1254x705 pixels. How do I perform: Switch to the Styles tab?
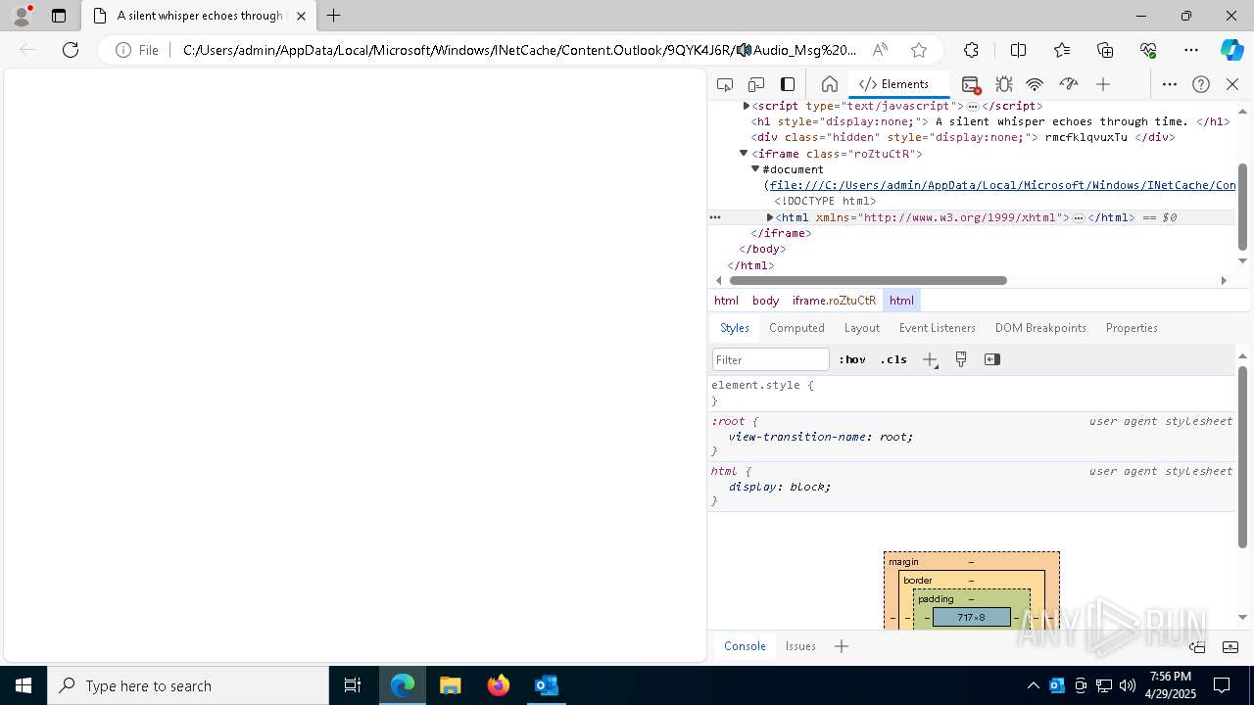pyautogui.click(x=734, y=328)
